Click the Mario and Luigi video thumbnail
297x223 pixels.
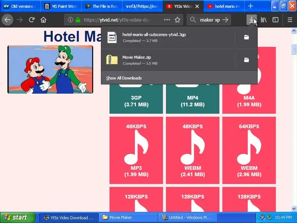point(50,70)
